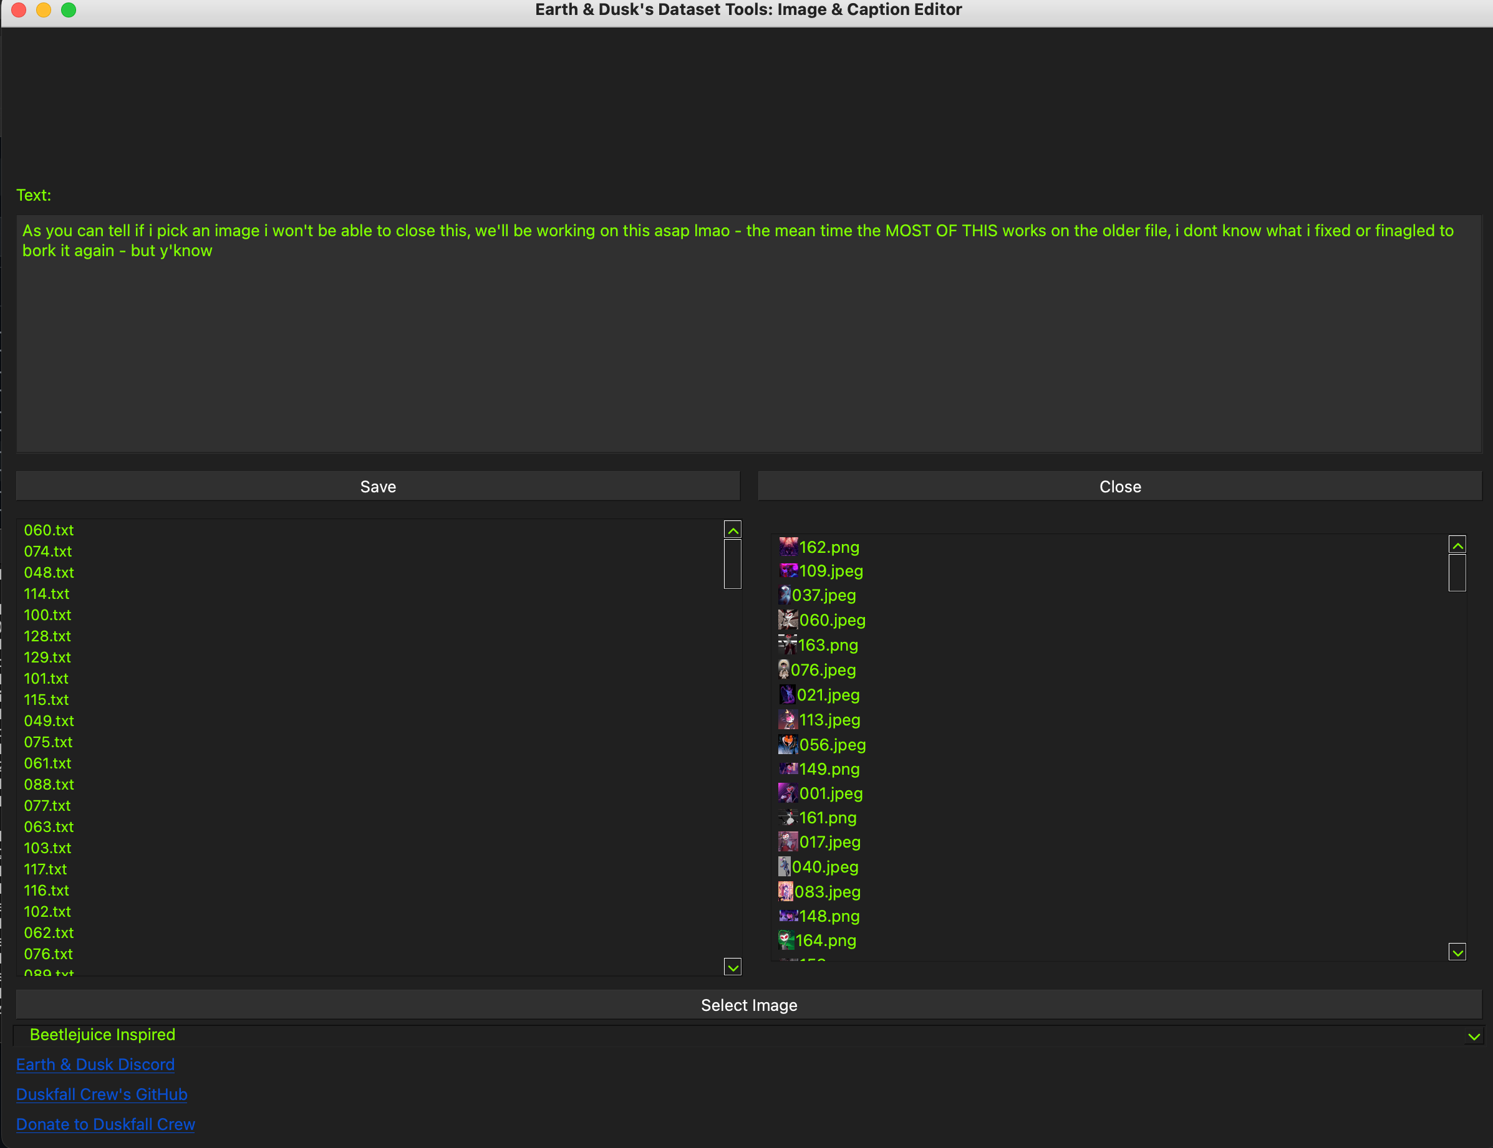The image size is (1493, 1148).
Task: Click inside the caption text field
Action: coord(748,342)
